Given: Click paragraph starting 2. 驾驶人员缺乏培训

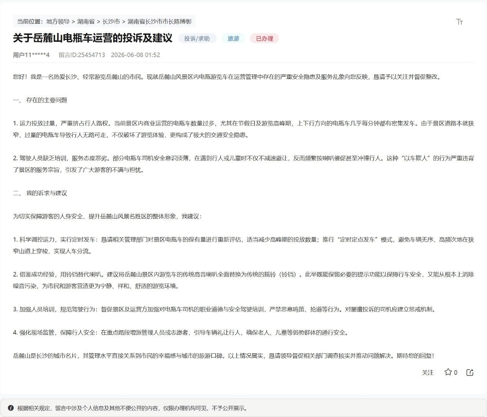Looking at the screenshot, I should pos(243,164).
